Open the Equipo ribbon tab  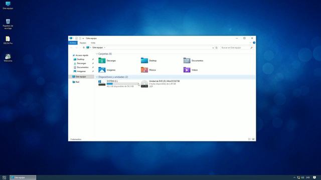83,43
